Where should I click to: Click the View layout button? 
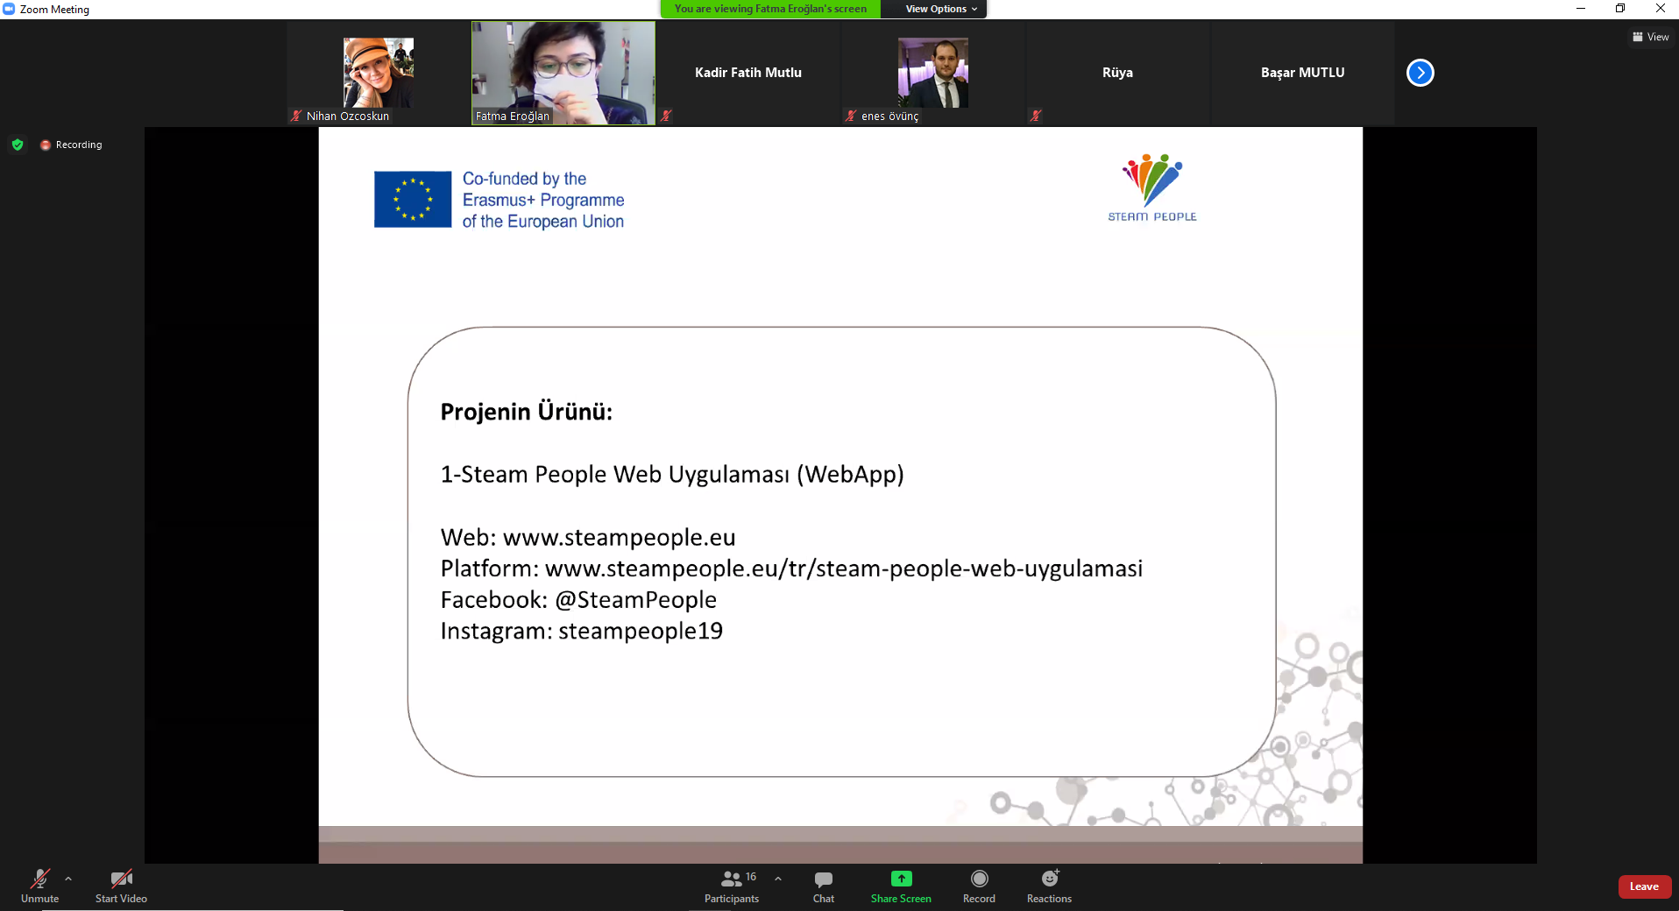click(x=1650, y=37)
